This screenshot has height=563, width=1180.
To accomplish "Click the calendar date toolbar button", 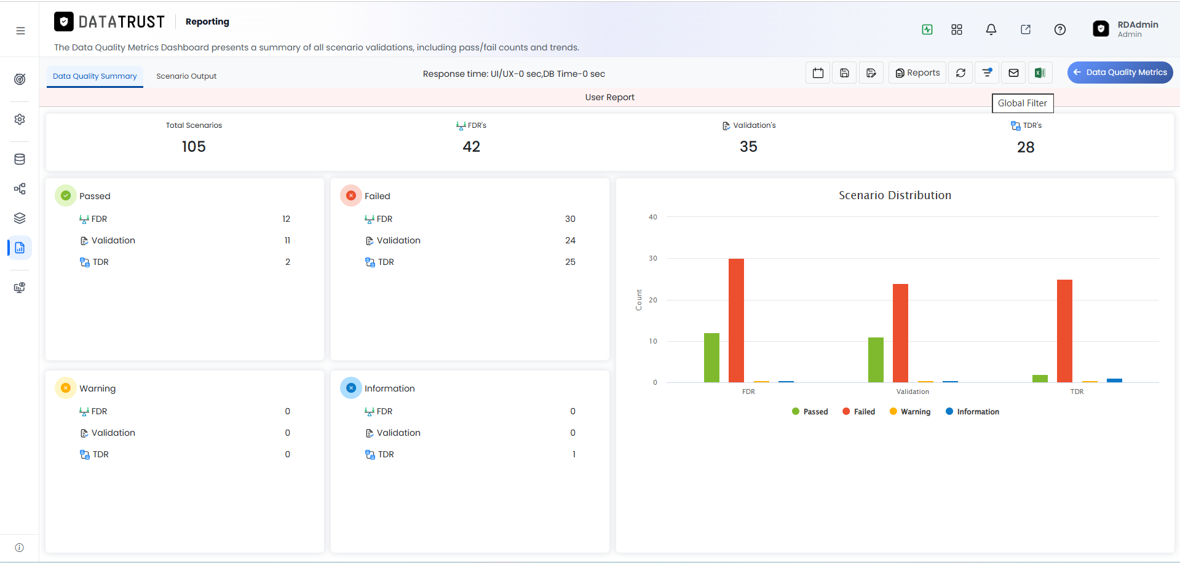I will pos(818,73).
